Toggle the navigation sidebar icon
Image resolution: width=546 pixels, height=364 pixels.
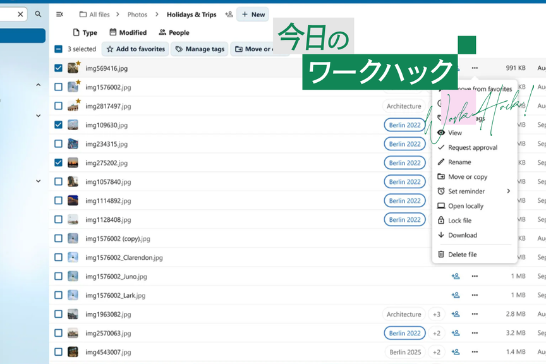59,14
